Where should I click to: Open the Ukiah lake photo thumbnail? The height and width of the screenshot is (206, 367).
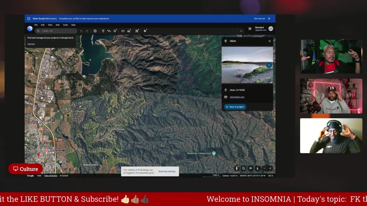pos(247,65)
